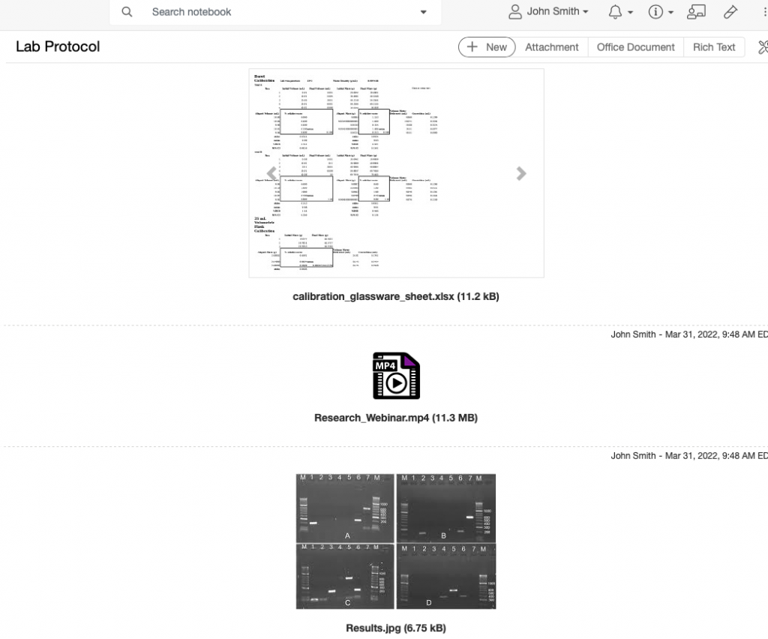Go to previous spreadsheet preview page
768x639 pixels.
coord(271,173)
